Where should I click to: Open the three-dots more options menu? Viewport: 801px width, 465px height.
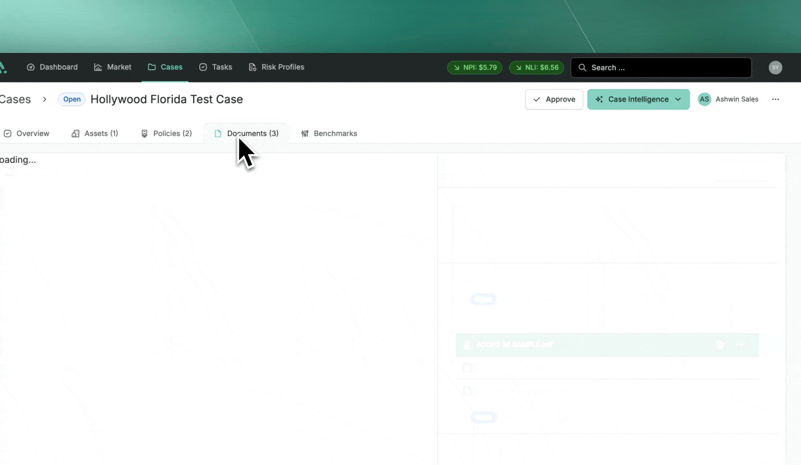tap(775, 99)
